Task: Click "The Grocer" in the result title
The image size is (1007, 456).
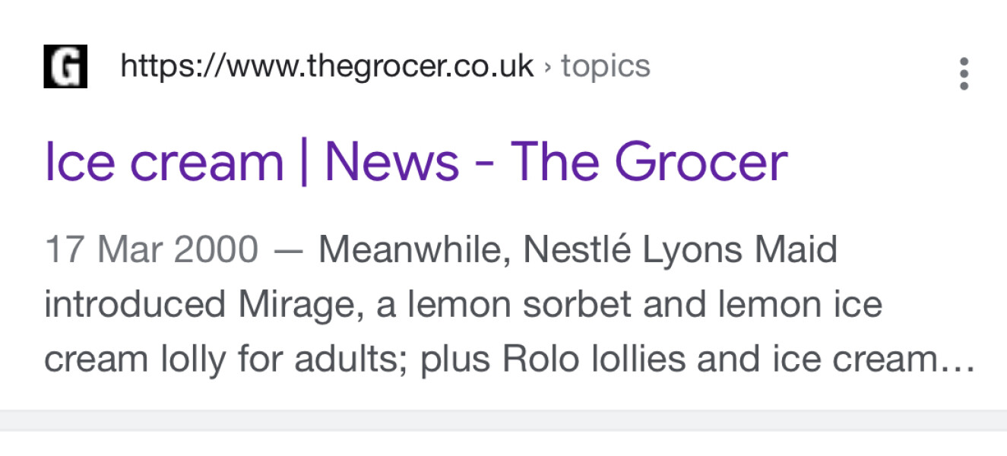Action: point(648,162)
